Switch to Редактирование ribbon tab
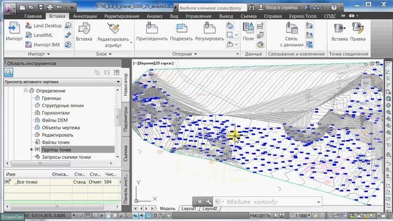The image size is (393, 221). 122,16
